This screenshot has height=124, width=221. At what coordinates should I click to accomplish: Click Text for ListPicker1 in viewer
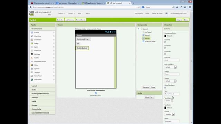pyautogui.click(x=83, y=39)
